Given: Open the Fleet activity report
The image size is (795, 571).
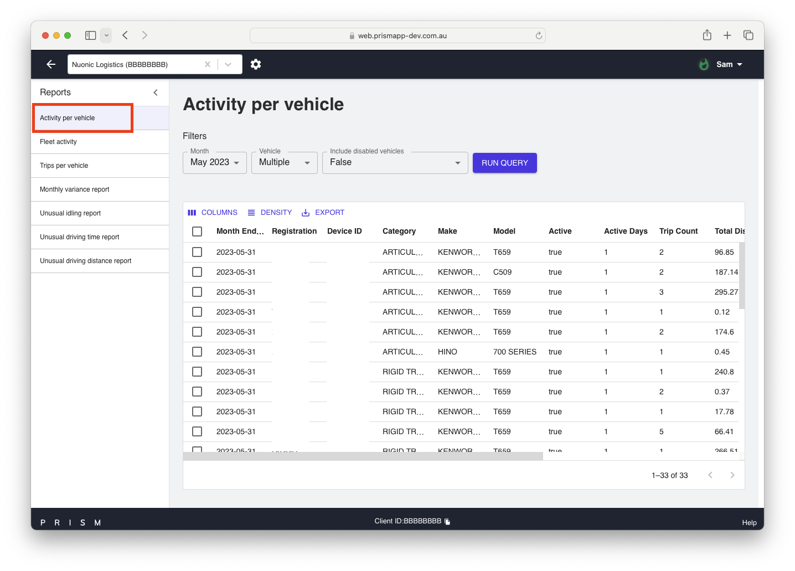Looking at the screenshot, I should pos(59,142).
